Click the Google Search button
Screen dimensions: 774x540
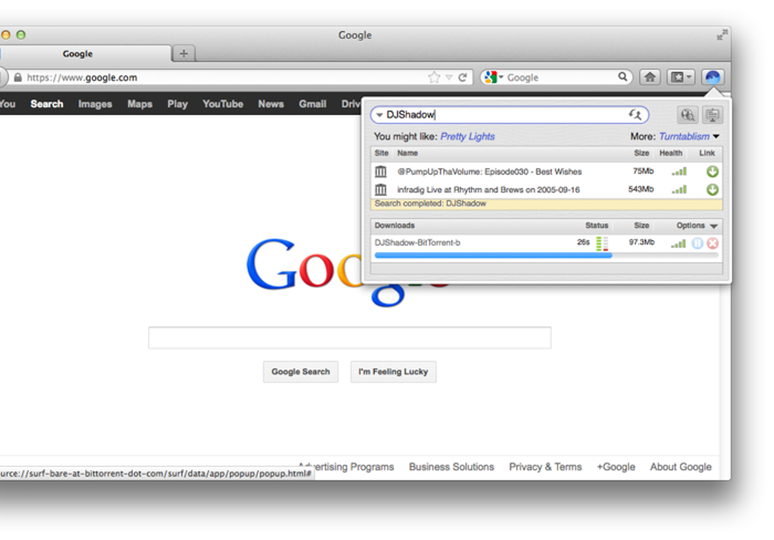pos(300,371)
